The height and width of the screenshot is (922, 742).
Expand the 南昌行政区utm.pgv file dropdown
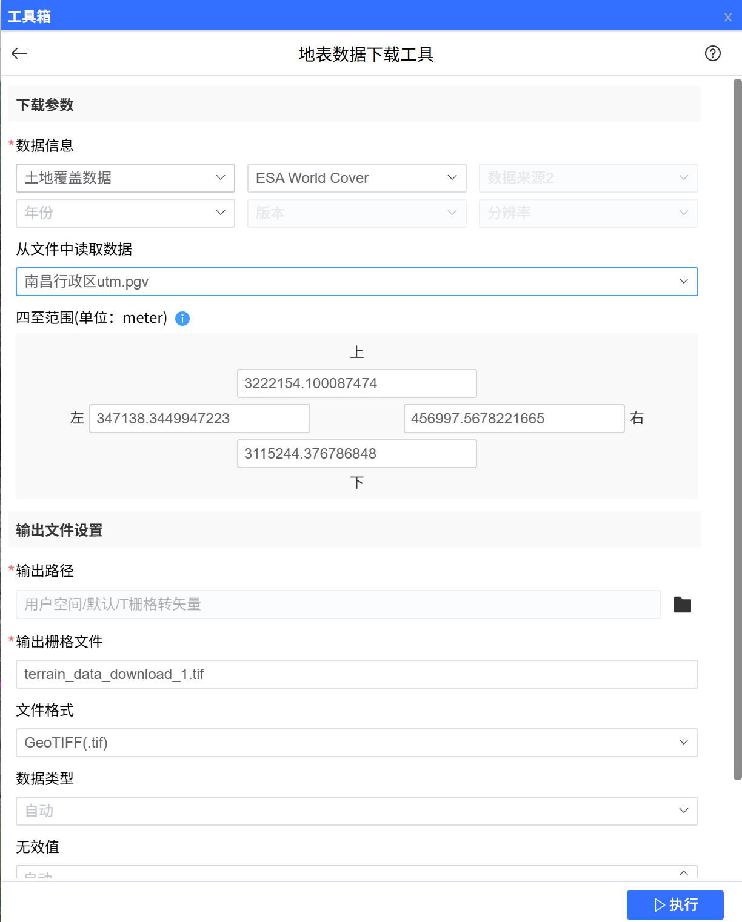pos(356,282)
